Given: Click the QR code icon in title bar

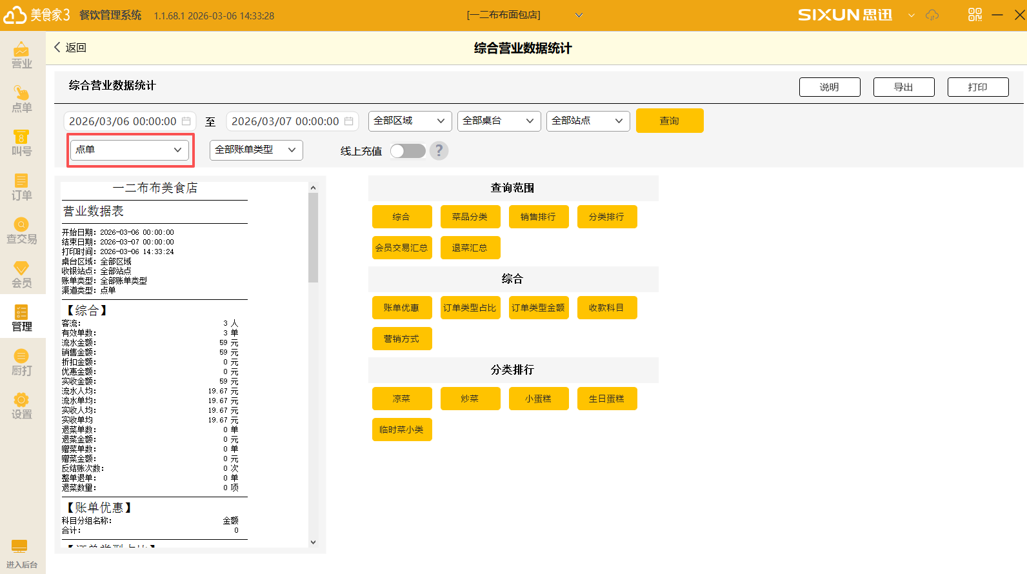Looking at the screenshot, I should [975, 15].
